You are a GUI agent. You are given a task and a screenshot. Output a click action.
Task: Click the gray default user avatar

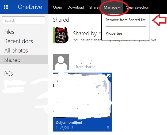tap(61, 62)
